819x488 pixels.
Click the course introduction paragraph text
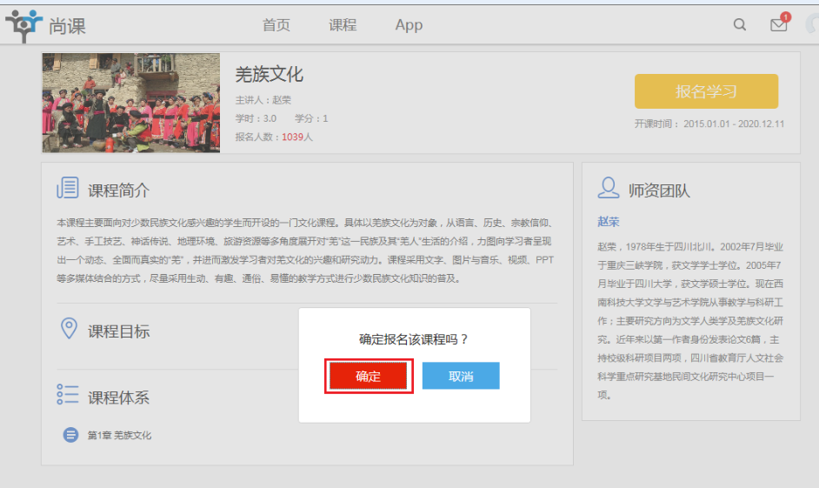304,251
